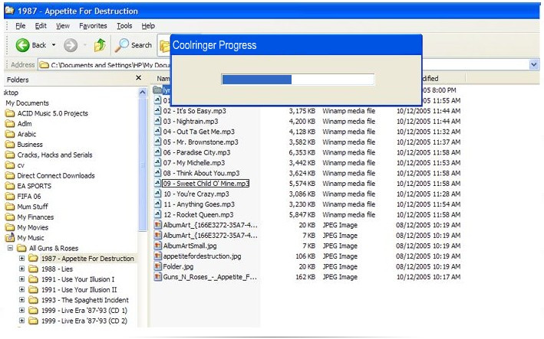Expand 1999 - Live Era (CD 1) node

tap(21, 310)
